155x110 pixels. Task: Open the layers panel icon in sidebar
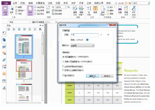coord(4,47)
